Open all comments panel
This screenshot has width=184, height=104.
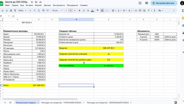point(147,3)
